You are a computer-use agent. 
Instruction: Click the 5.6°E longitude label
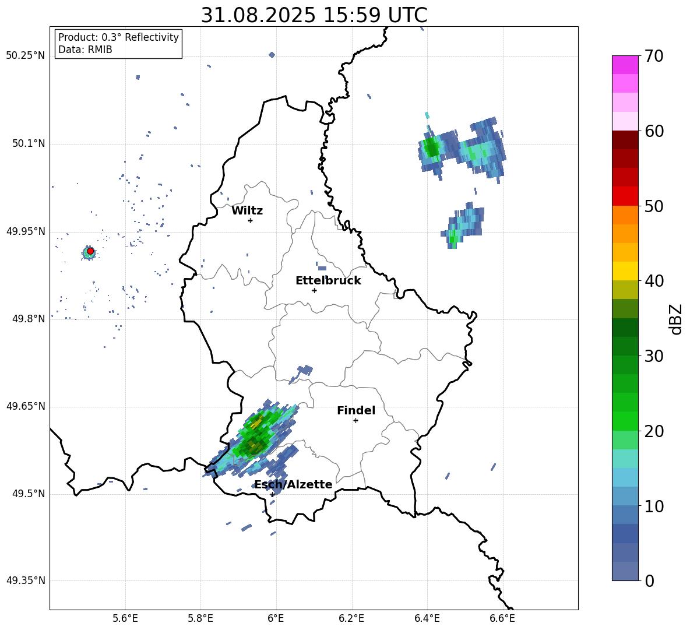[x=125, y=618]
